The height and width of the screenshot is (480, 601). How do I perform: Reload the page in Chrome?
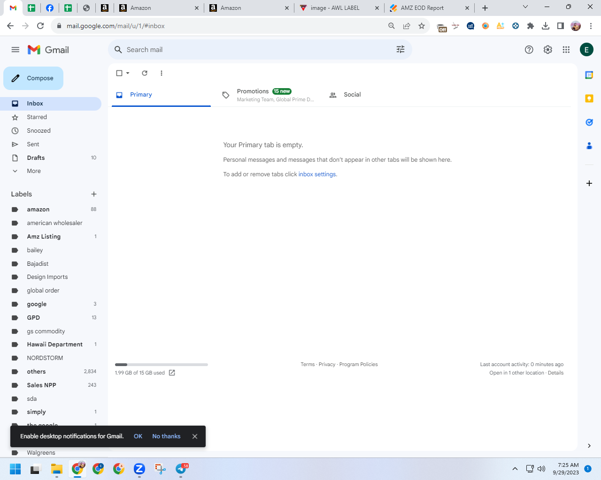40,26
